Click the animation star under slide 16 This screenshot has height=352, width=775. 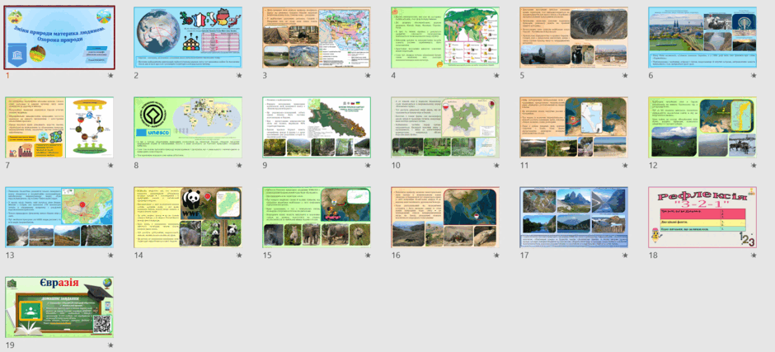(496, 256)
